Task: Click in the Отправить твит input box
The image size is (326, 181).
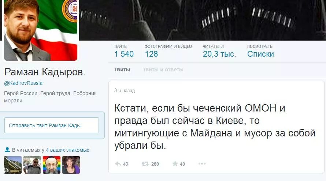Action: (x=52, y=125)
